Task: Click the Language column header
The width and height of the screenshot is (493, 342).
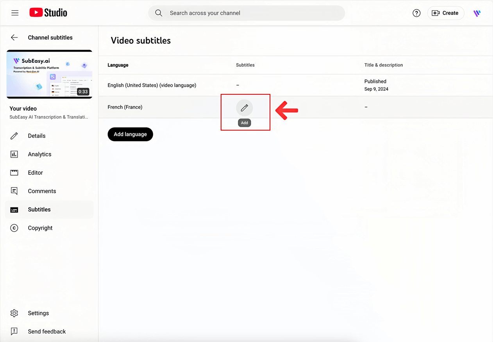Action: point(118,65)
